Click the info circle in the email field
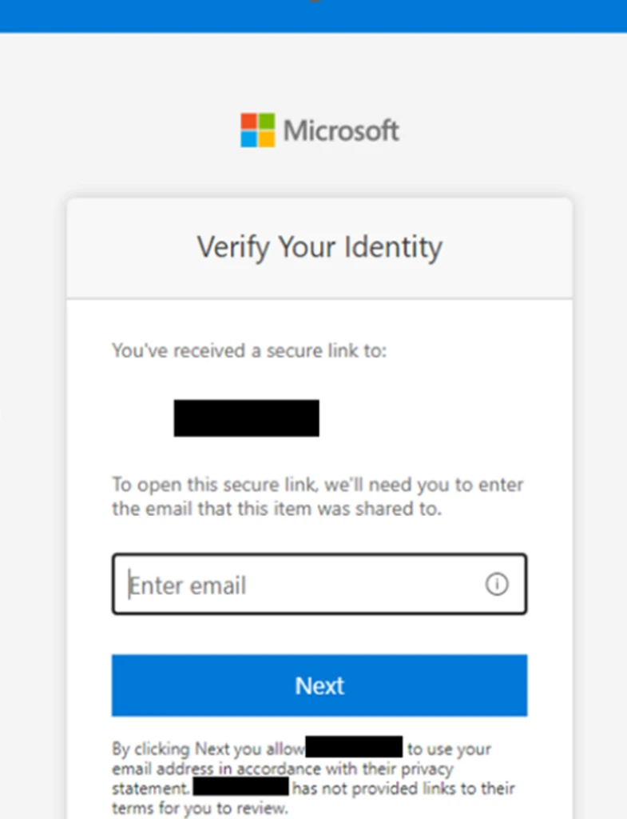Screen dimensions: 627x819 click(497, 585)
